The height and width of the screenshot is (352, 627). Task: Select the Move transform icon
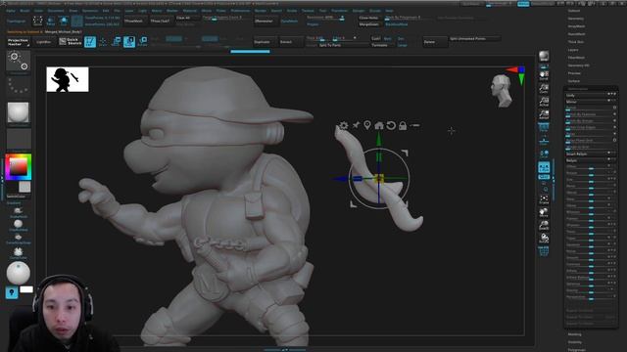(116, 42)
